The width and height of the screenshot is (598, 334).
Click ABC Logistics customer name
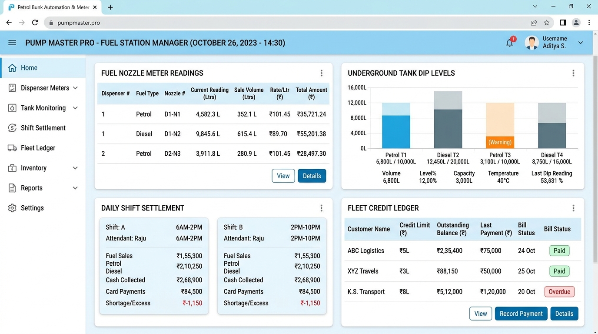pos(366,250)
